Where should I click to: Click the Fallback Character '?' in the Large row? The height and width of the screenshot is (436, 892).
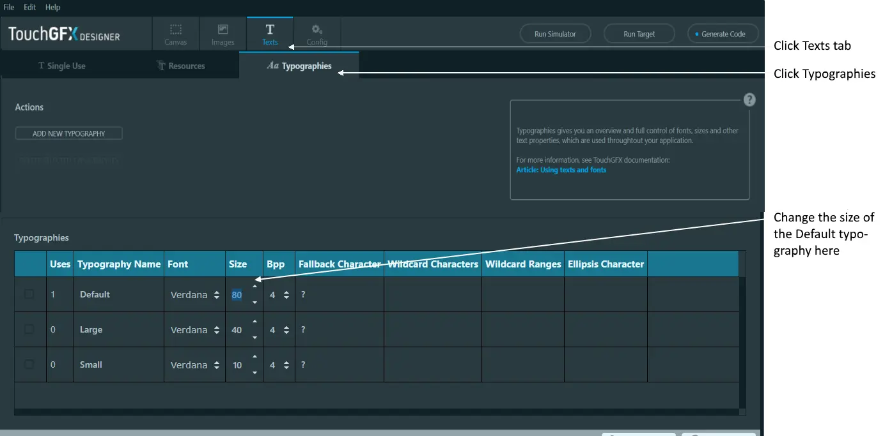pos(303,330)
